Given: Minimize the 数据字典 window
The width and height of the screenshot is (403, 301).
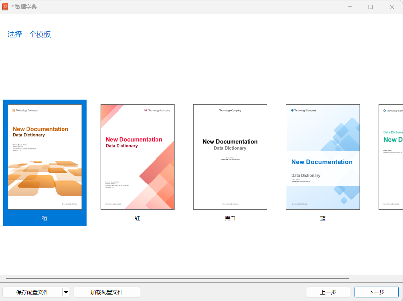Looking at the screenshot, I should 349,7.
